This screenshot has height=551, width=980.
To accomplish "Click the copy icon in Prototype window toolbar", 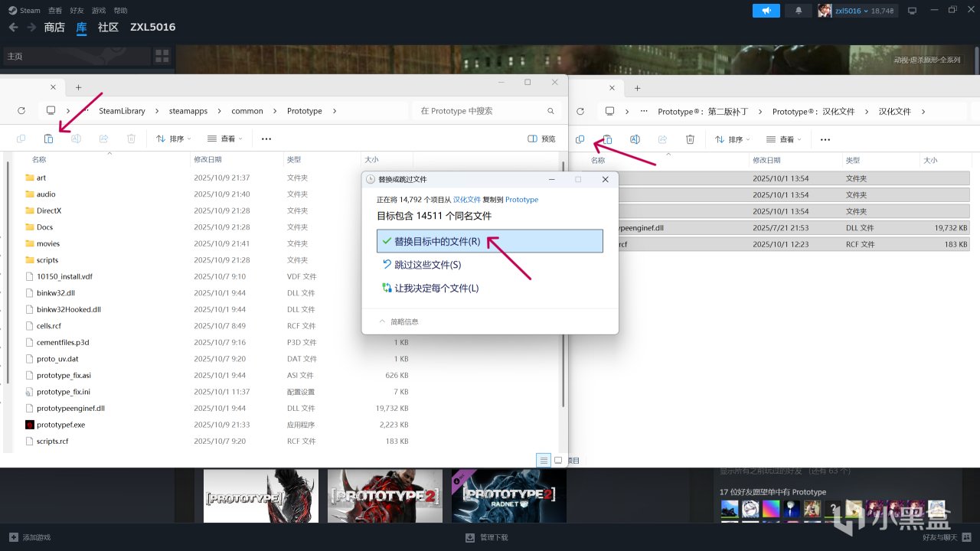I will (21, 139).
